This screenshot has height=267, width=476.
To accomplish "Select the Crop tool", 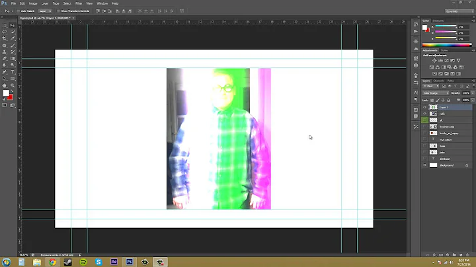I will 5,38.
